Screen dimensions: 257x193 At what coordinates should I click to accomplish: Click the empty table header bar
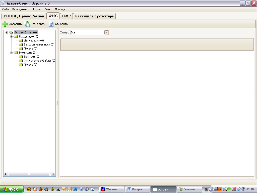(157, 44)
